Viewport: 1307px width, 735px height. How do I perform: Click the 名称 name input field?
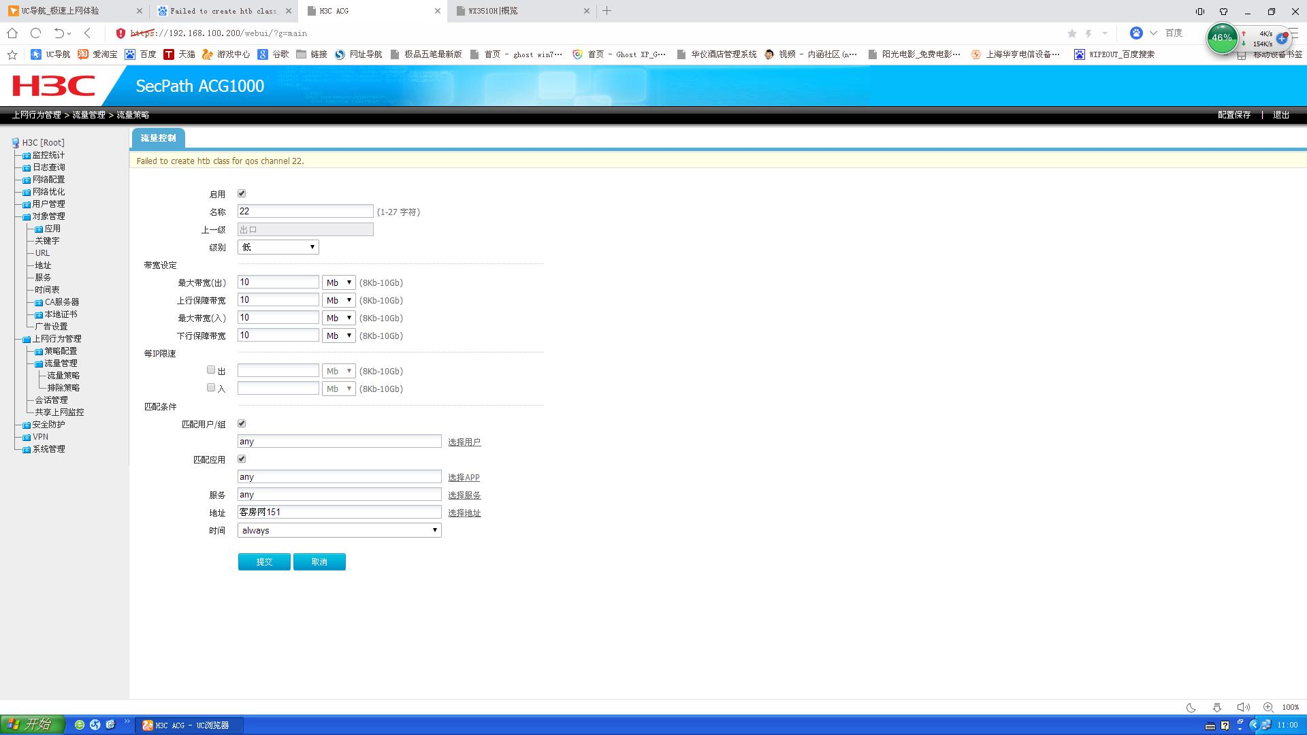[305, 212]
